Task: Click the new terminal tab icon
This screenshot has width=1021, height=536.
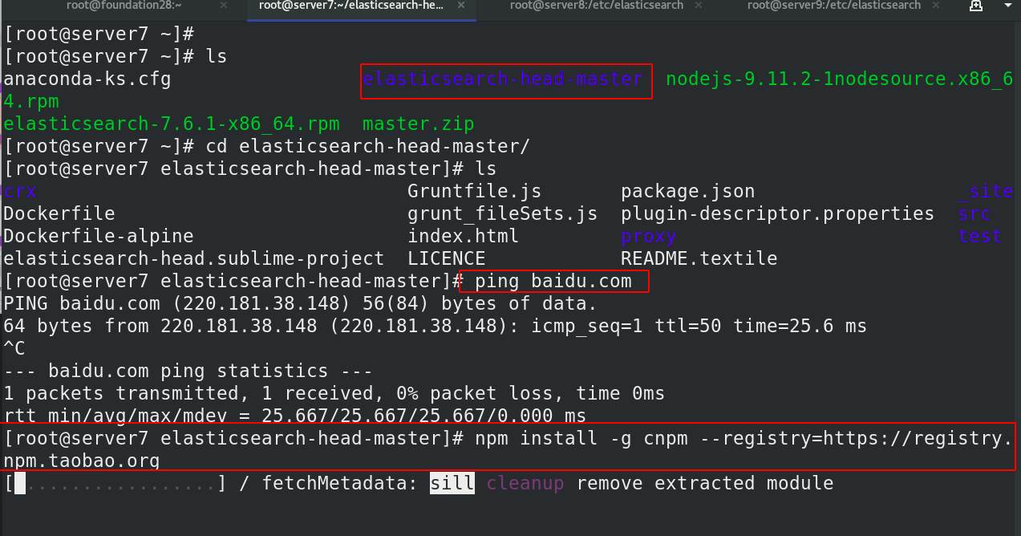Action: (976, 6)
